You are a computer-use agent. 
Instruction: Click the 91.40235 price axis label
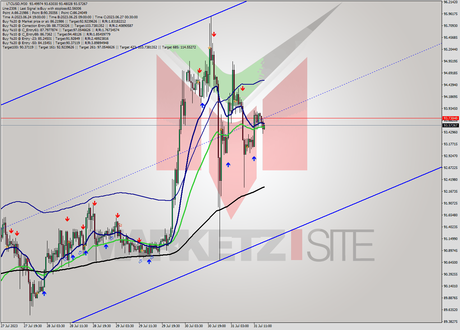(x=450, y=227)
